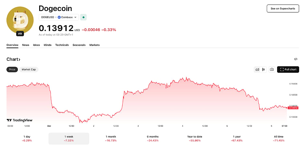Open the Full chart view
Screen dimensions: 303x150
pyautogui.click(x=288, y=70)
